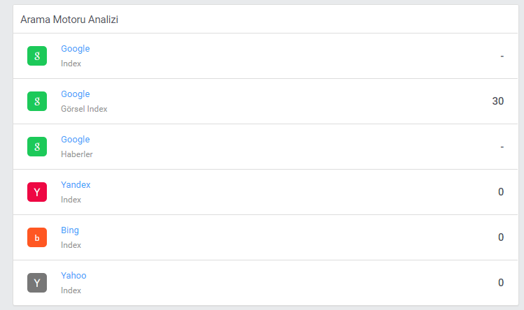Click the gray Yahoo Y icon

coord(37,283)
